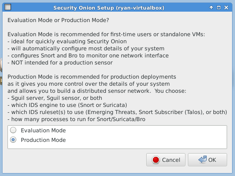The image size is (235, 176).
Task: Select the Production Mode radio button
Action: [13, 140]
